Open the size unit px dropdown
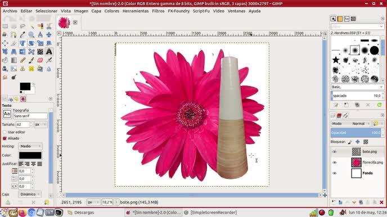387x217 pixels. coord(40,125)
